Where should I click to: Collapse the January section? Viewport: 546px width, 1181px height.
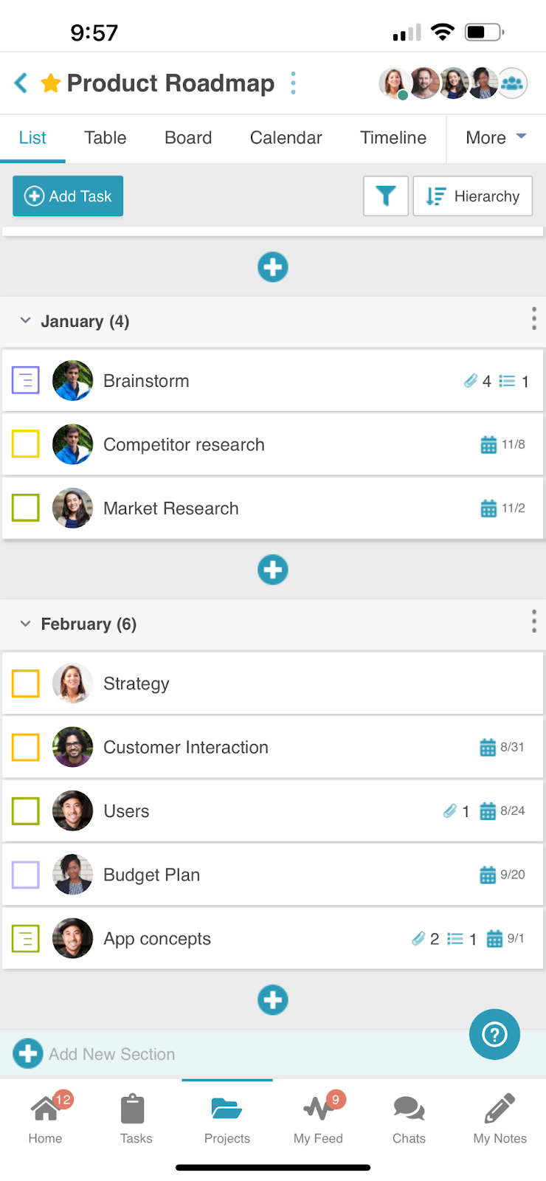tap(26, 320)
